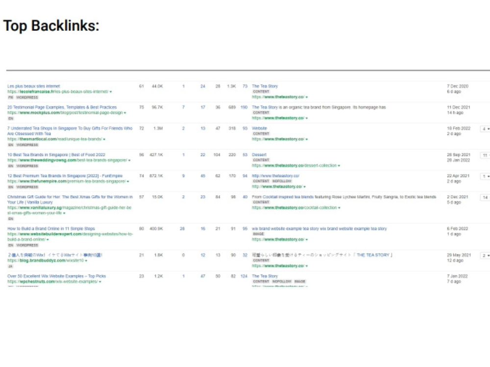Screen dimensions: 490x367
Task: Open similar-links dropdown showing 2
Action: [485, 255]
